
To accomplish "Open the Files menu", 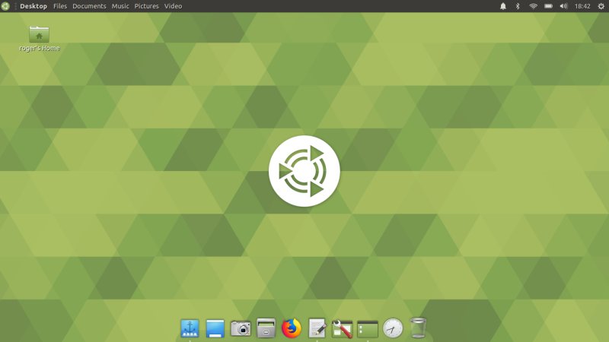I will point(60,6).
